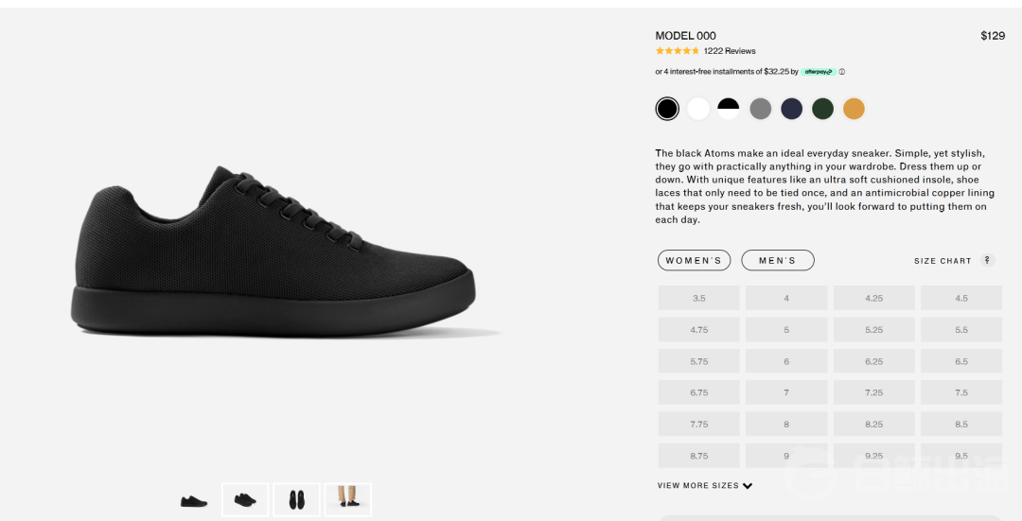Viewport: 1022px width, 521px height.
Task: Click the Afterpay info icon
Action: [841, 72]
